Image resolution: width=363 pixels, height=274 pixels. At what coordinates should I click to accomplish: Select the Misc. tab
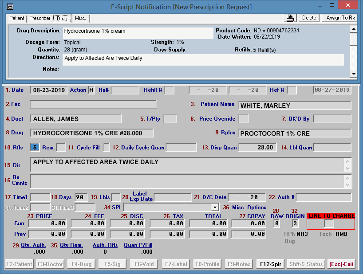point(80,19)
